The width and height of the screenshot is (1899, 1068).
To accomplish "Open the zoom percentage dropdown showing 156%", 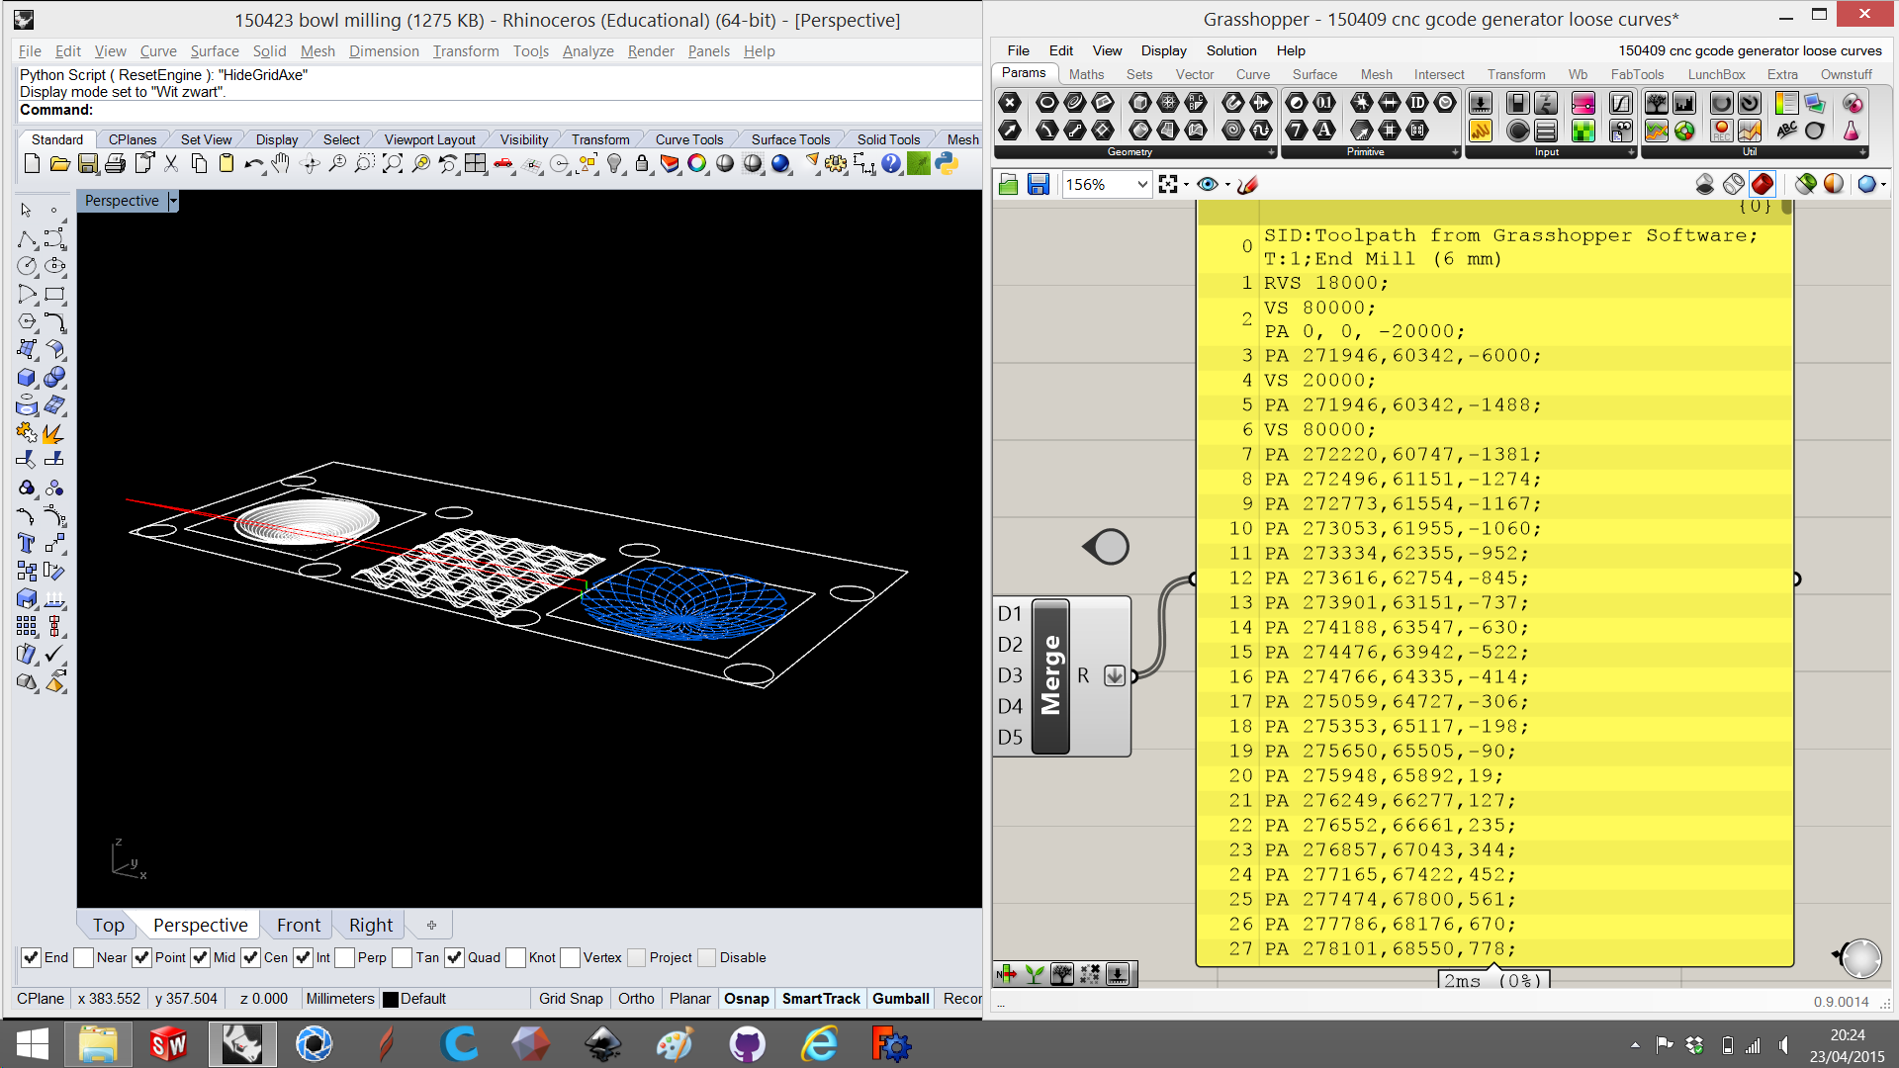I will (1140, 184).
